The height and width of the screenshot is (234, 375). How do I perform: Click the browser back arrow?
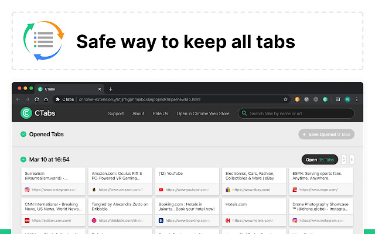[x=18, y=99]
